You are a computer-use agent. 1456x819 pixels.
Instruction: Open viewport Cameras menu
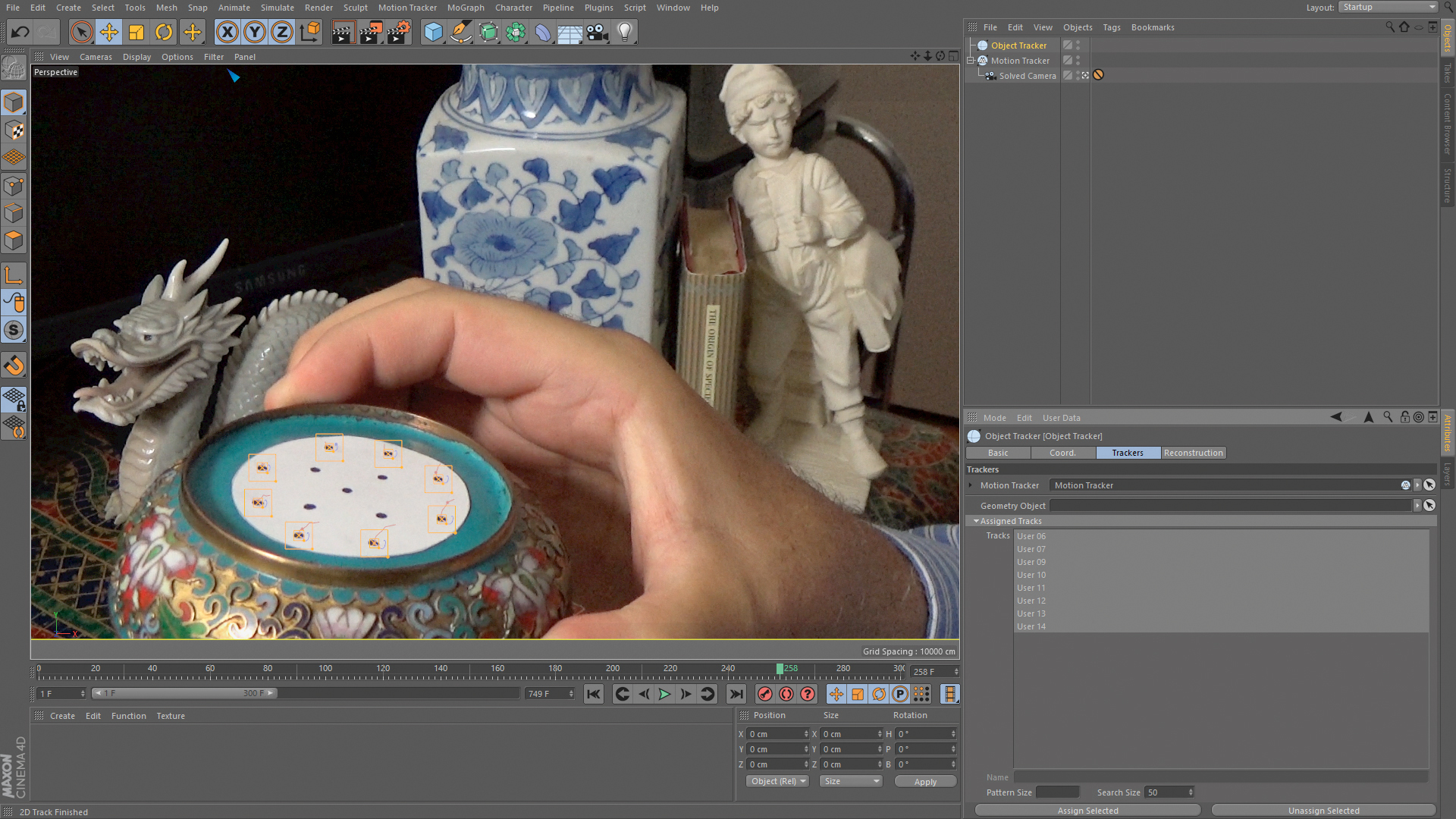[x=96, y=57]
